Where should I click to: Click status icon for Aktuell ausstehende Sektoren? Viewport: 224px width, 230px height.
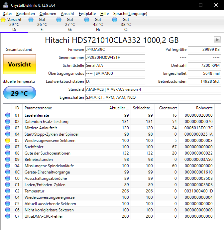pos(8,203)
